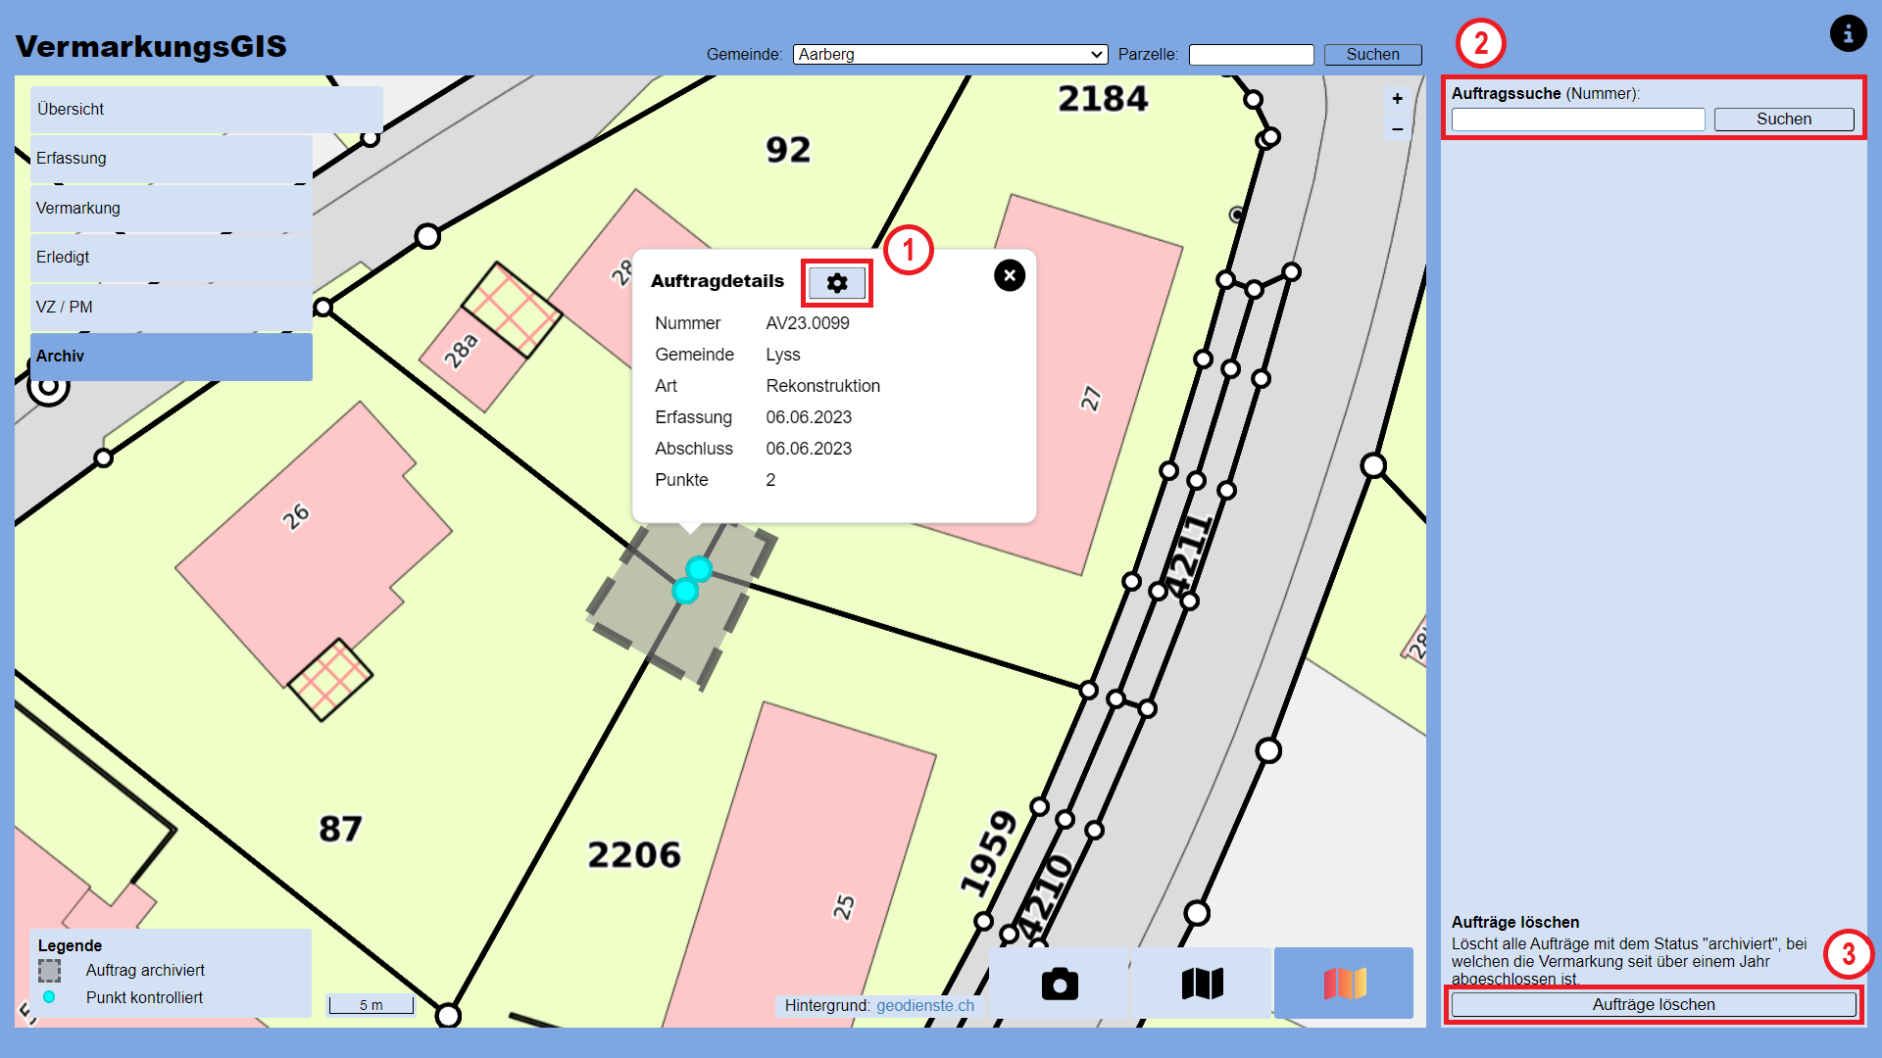Screen dimensions: 1882x1058
Task: Select the flat map icon
Action: pyautogui.click(x=1201, y=984)
